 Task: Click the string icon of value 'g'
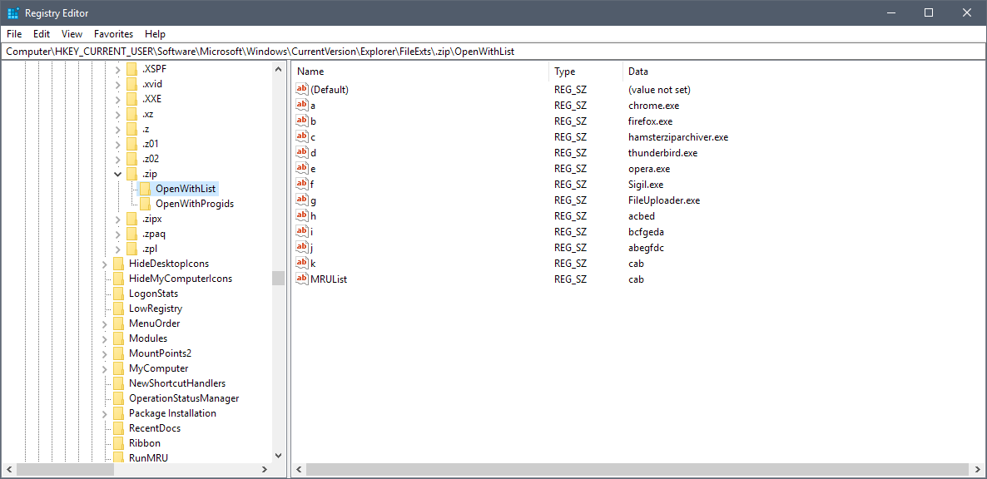tap(302, 200)
